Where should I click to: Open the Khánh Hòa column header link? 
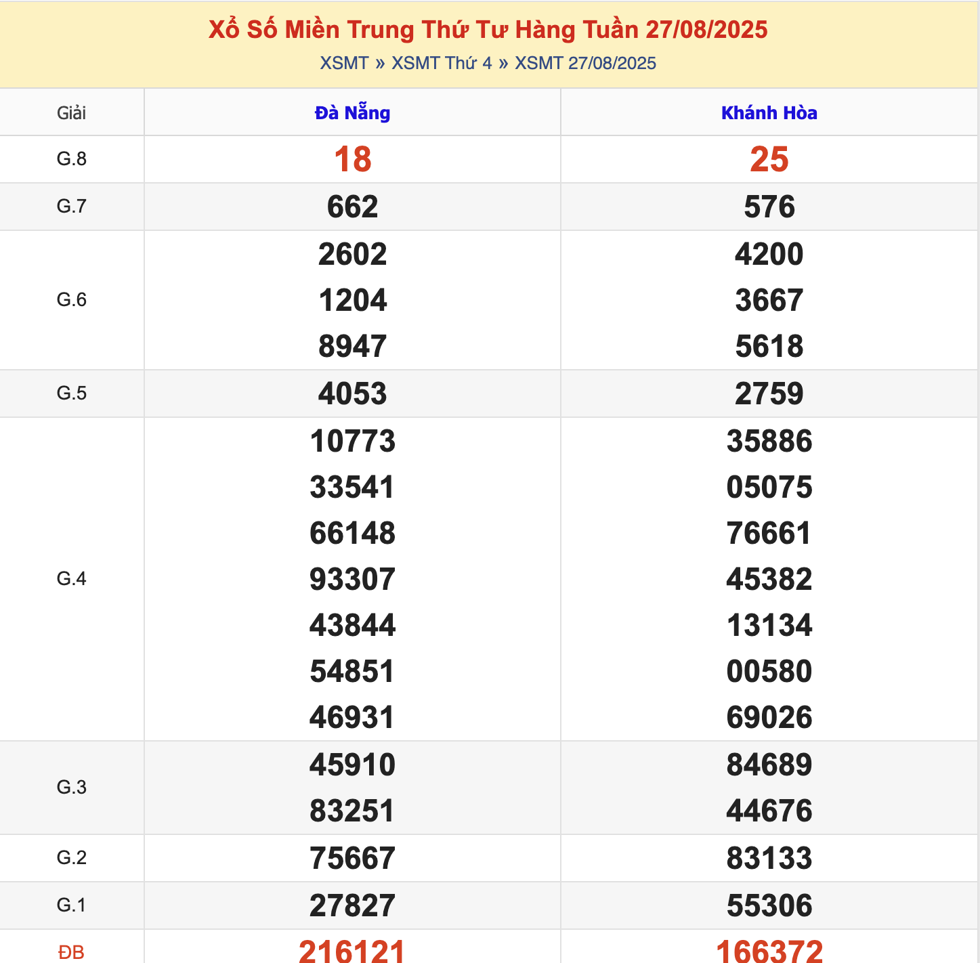(x=769, y=112)
